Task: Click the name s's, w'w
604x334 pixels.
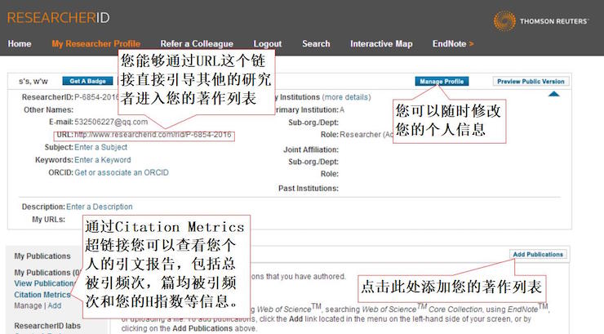Action: coord(33,82)
